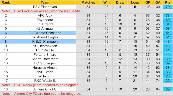This screenshot has width=173, height=96.
Task: Click the Team column header
Action: (45, 2)
